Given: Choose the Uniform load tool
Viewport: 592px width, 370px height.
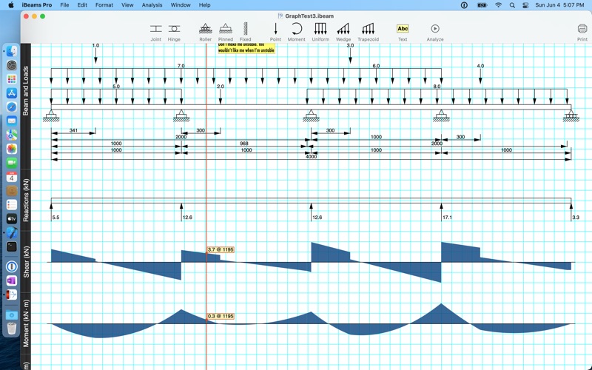Looking at the screenshot, I should coord(320,32).
